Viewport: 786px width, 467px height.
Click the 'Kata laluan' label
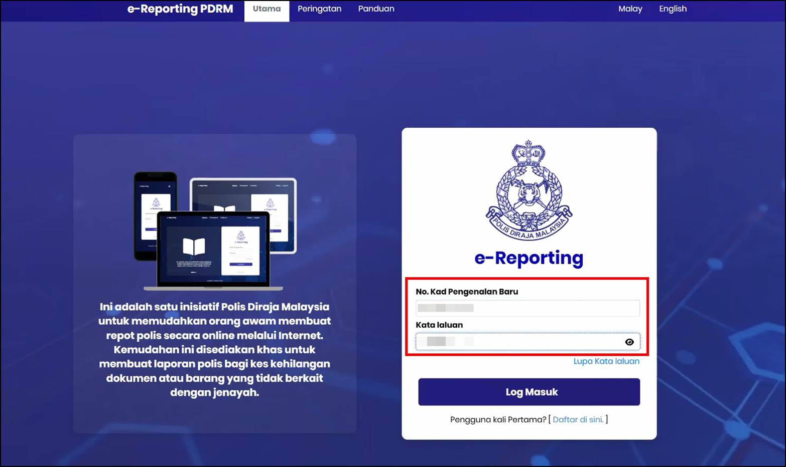pyautogui.click(x=439, y=325)
